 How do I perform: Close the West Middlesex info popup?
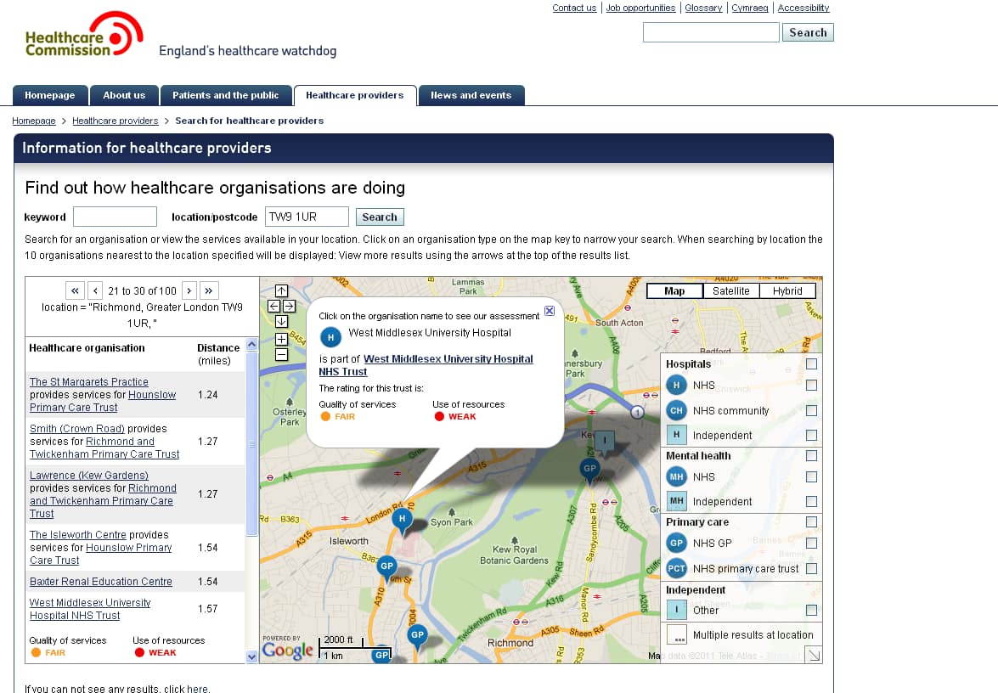coord(550,311)
